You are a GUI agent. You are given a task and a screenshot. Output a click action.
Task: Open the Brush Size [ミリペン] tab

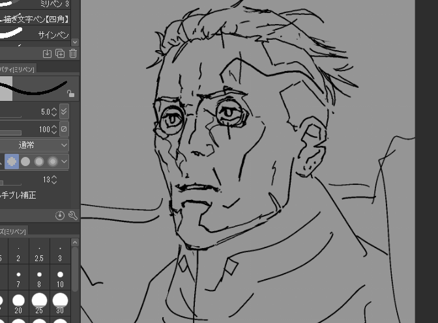click(13, 231)
